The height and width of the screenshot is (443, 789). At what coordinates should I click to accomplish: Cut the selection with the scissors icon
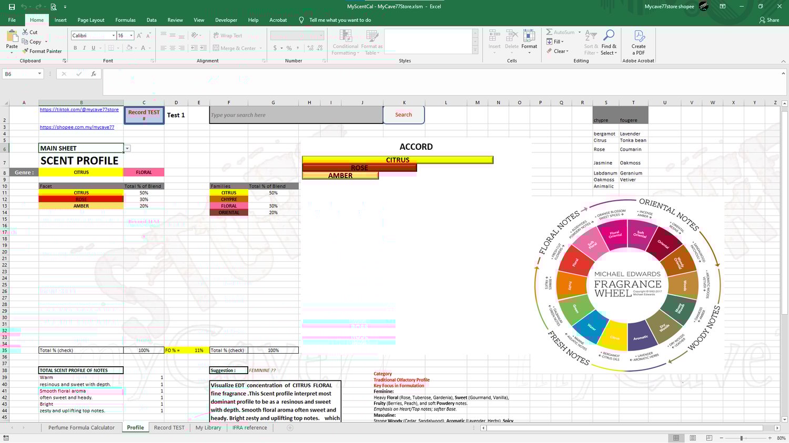25,32
